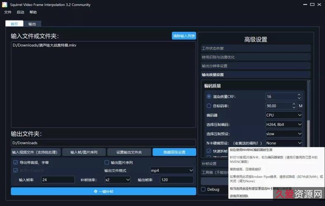The width and height of the screenshot is (325, 206).
Task: Expand the 转场识别与动漫优化 section
Action: pos(256,57)
